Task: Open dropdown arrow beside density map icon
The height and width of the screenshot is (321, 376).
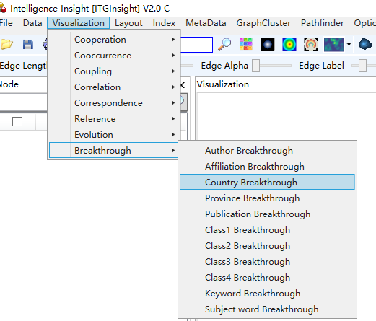Action: [x=349, y=45]
